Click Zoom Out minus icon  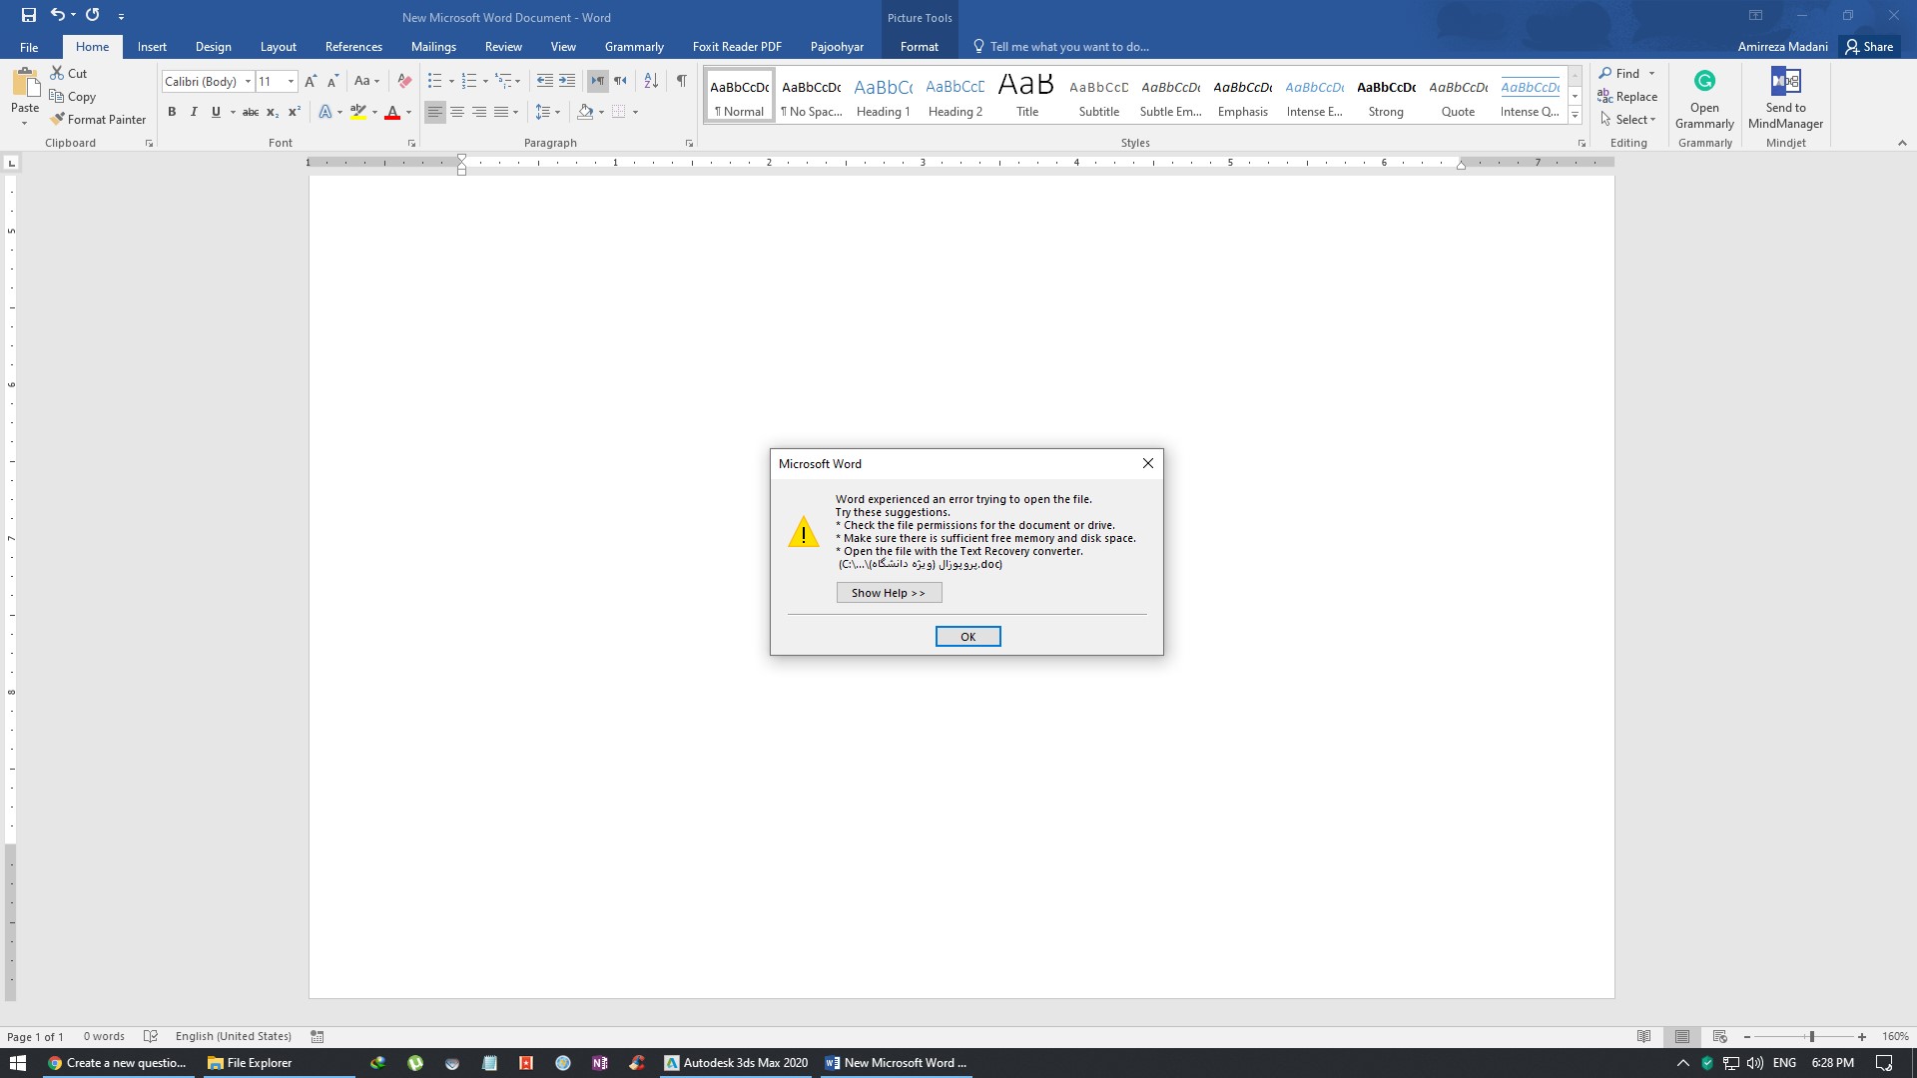pyautogui.click(x=1746, y=1037)
